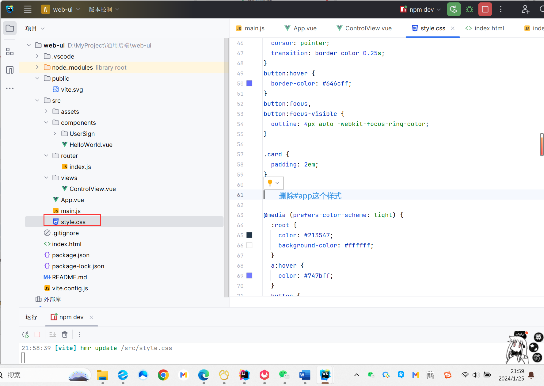Toggle scroll to end in Run panel
The image size is (544, 386).
(x=53, y=334)
